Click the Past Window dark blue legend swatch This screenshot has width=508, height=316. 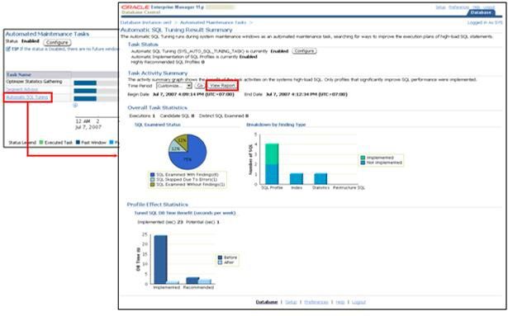click(x=78, y=143)
